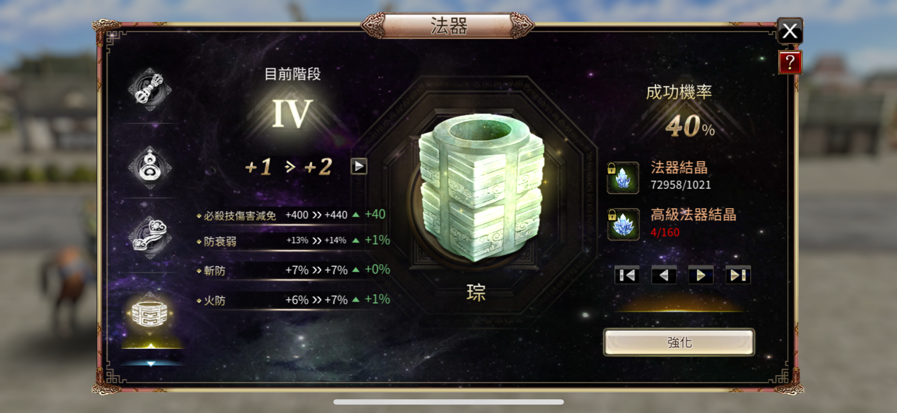Jump to last enhancement stage
This screenshot has width=897, height=413.
(738, 275)
